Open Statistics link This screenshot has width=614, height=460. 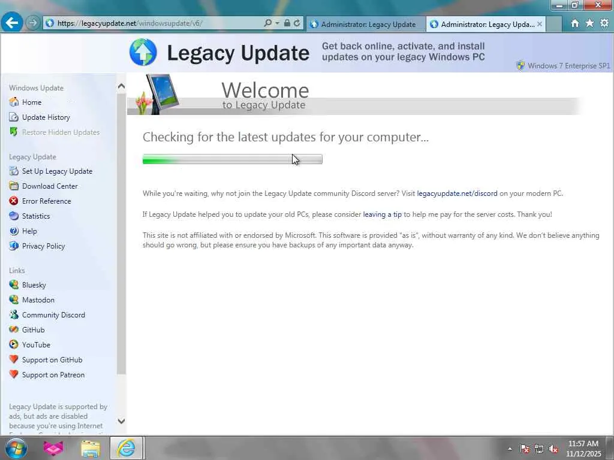tap(36, 216)
